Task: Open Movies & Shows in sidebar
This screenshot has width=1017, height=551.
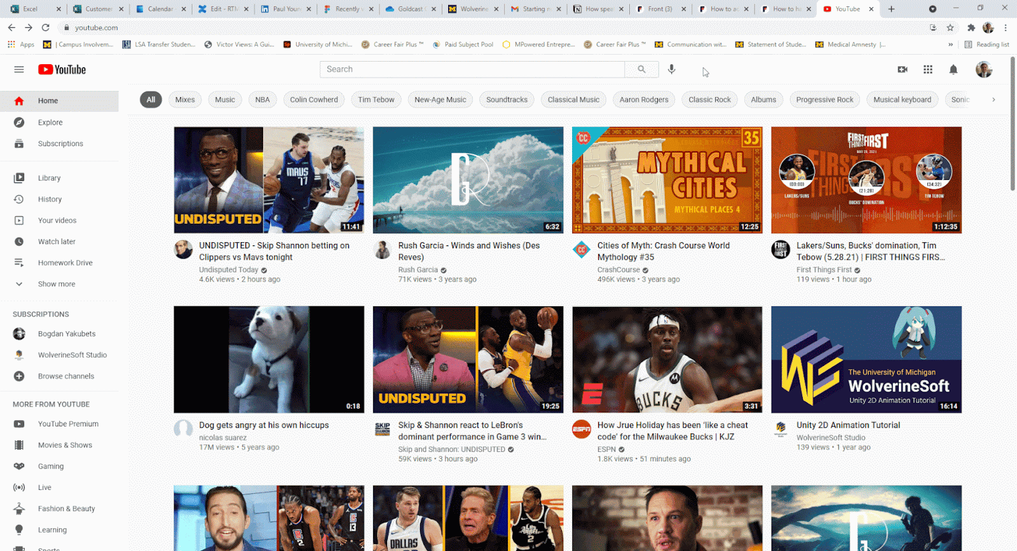Action: click(x=59, y=445)
